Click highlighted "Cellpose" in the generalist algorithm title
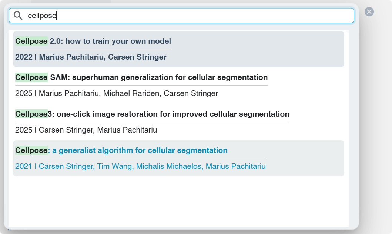The image size is (392, 234). (31, 151)
